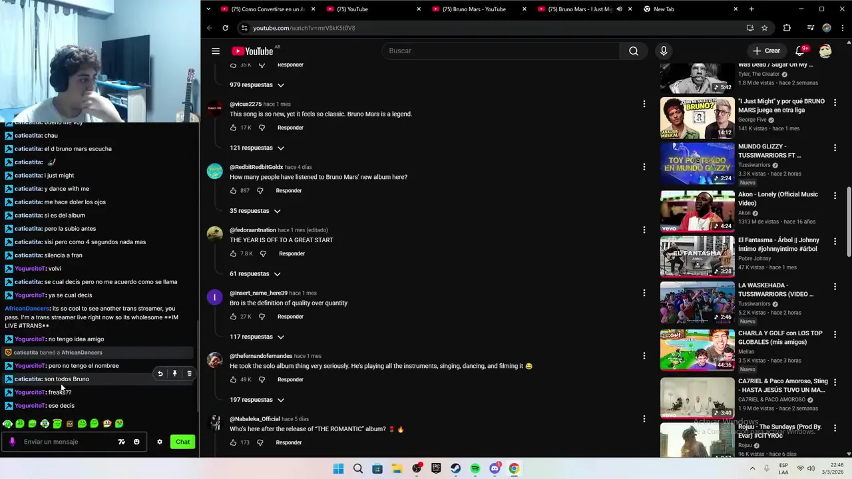Open Spotify from the taskbar
Image resolution: width=852 pixels, height=479 pixels.
(475, 468)
